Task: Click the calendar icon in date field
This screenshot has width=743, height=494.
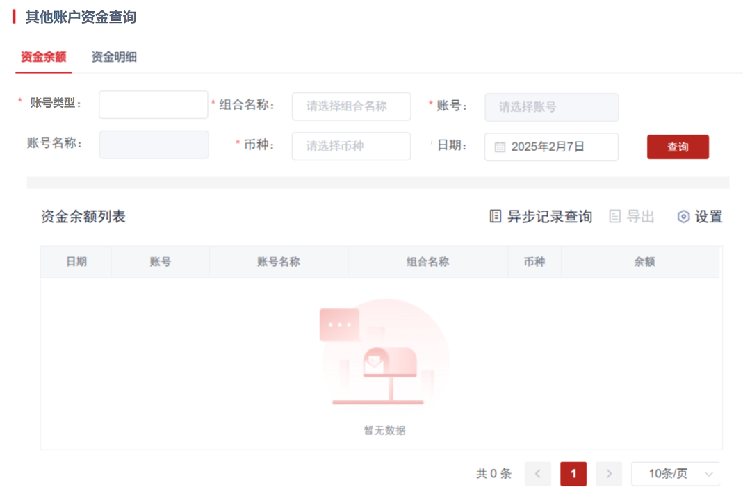Action: [500, 147]
